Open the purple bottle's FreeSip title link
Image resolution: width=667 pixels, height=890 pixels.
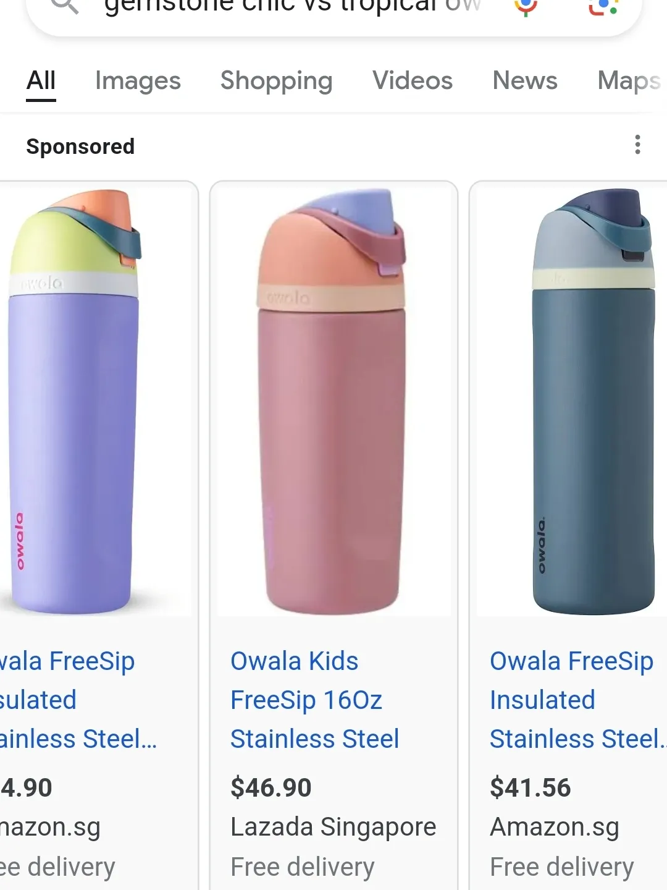[x=68, y=700]
